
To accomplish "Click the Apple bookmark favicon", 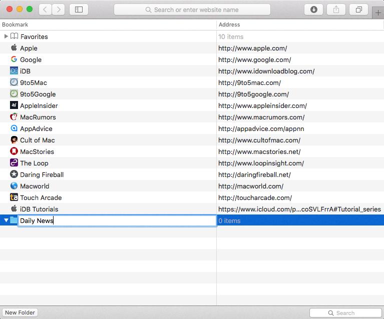I will pyautogui.click(x=14, y=47).
